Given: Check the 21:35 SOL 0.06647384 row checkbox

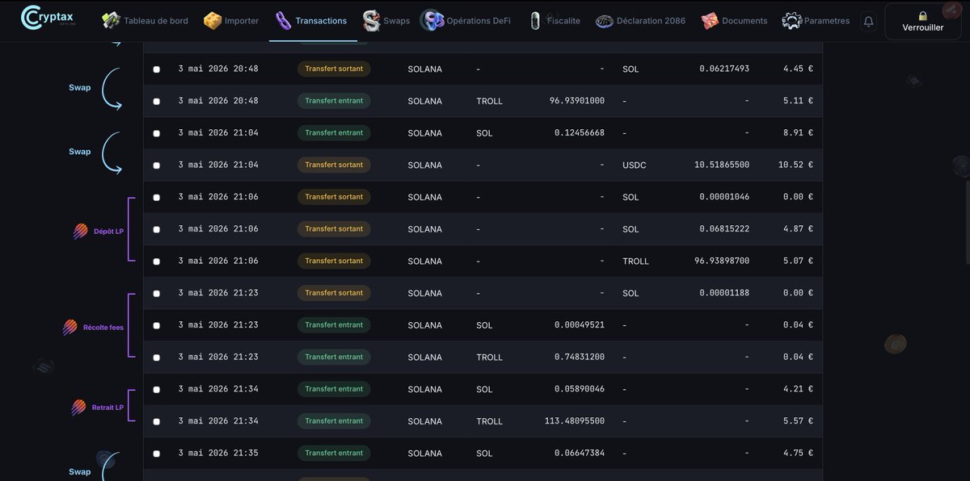Looking at the screenshot, I should (156, 454).
